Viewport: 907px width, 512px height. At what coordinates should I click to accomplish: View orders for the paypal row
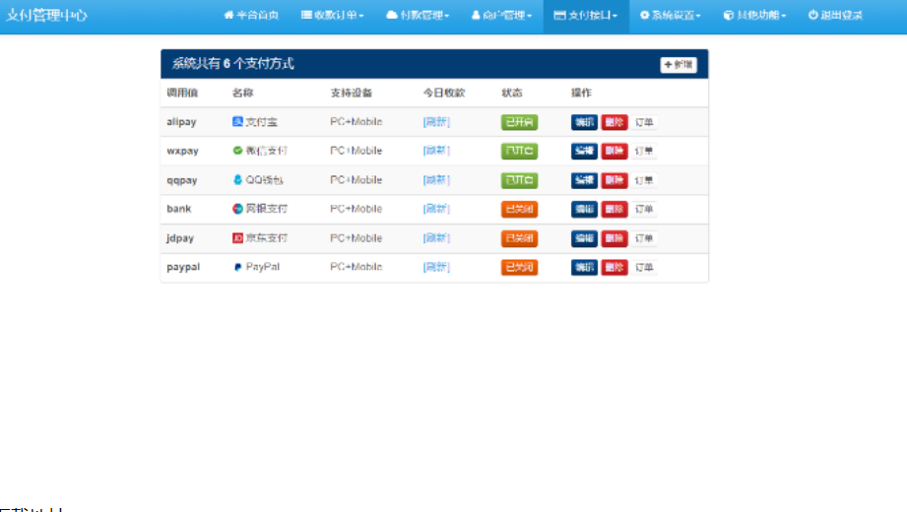pos(644,267)
